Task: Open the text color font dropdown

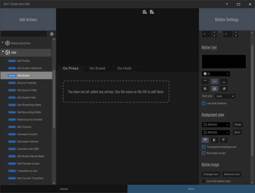Action: coord(216,74)
